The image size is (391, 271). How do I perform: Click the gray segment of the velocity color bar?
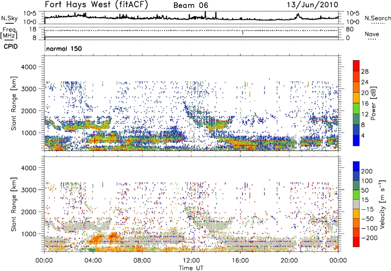[356, 204]
